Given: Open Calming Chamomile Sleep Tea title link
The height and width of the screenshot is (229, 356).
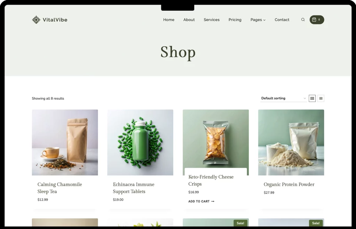Looking at the screenshot, I should pyautogui.click(x=60, y=188).
